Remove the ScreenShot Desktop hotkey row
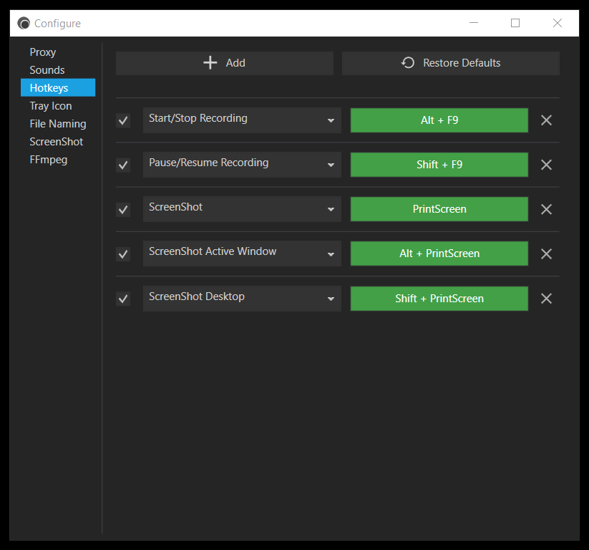589x550 pixels. click(546, 299)
